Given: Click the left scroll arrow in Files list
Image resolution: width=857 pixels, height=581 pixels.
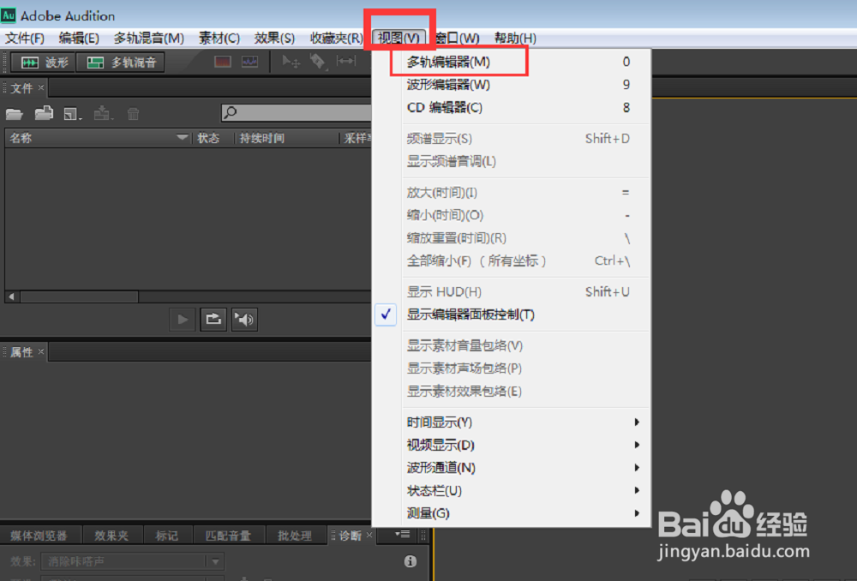Looking at the screenshot, I should [x=11, y=296].
